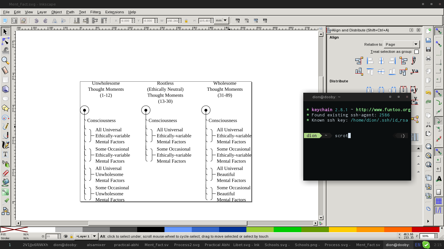Screen dimensions: 444x249
Task: Select the arrow Selector tool
Action: (5, 32)
